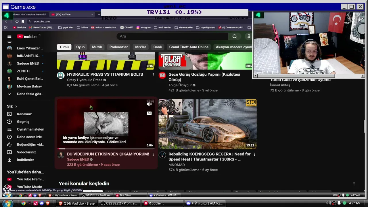
Task: Close the (254) YouTube browser tab
Action: tap(92, 14)
